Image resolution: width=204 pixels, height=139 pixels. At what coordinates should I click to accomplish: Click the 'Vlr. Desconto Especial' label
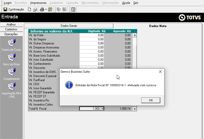43,76
